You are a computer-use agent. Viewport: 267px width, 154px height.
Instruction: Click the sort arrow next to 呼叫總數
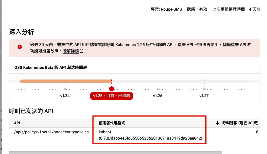[x=217, y=123]
